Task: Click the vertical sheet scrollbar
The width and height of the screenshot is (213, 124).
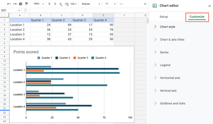Action: tap(147, 21)
